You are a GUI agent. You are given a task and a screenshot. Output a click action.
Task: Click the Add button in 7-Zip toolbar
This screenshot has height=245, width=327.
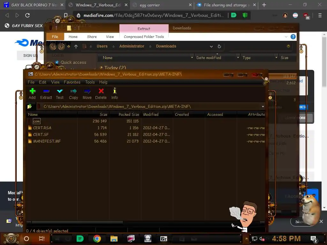tap(32, 93)
